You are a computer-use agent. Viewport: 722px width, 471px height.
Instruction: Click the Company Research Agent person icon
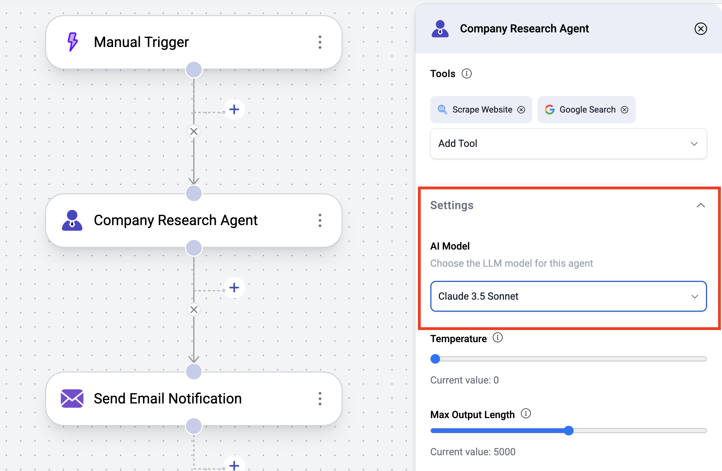72,220
